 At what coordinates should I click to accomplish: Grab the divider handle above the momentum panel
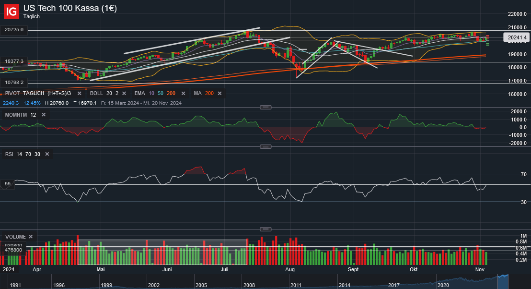point(265,107)
